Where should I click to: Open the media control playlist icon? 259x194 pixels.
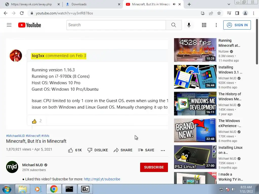pos(229,13)
